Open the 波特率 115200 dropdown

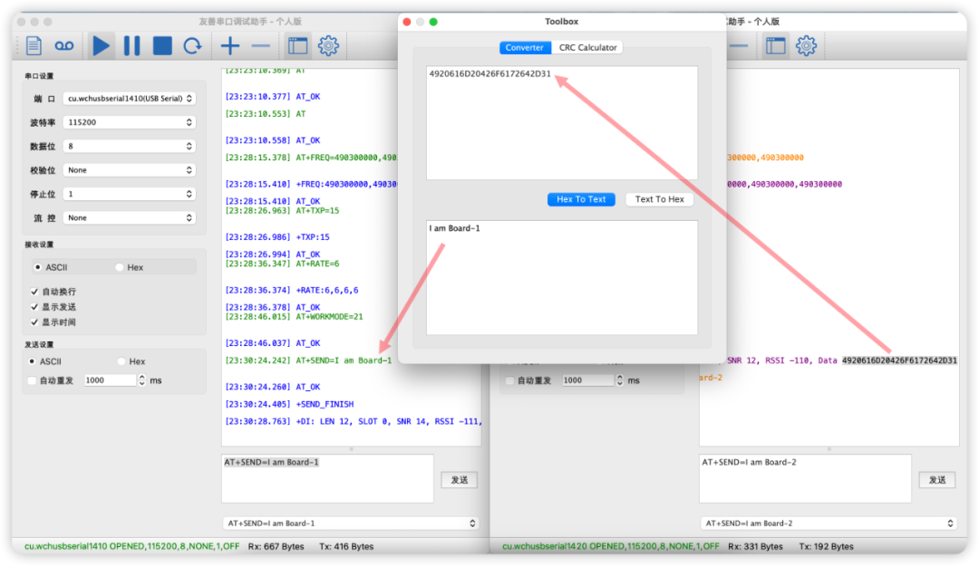tap(130, 122)
